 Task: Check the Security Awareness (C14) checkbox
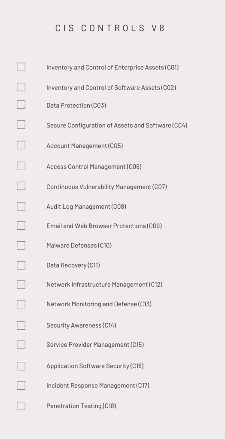(x=21, y=325)
